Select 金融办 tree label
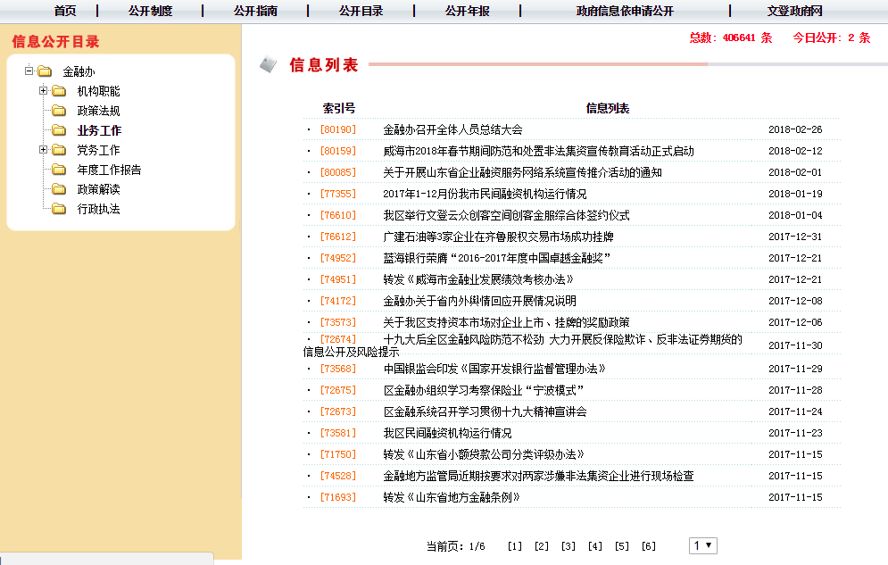888x565 pixels. coord(79,72)
